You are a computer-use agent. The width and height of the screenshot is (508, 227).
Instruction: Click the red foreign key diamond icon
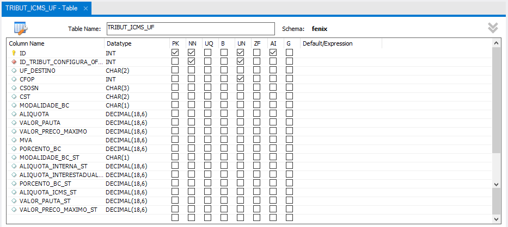pos(14,61)
